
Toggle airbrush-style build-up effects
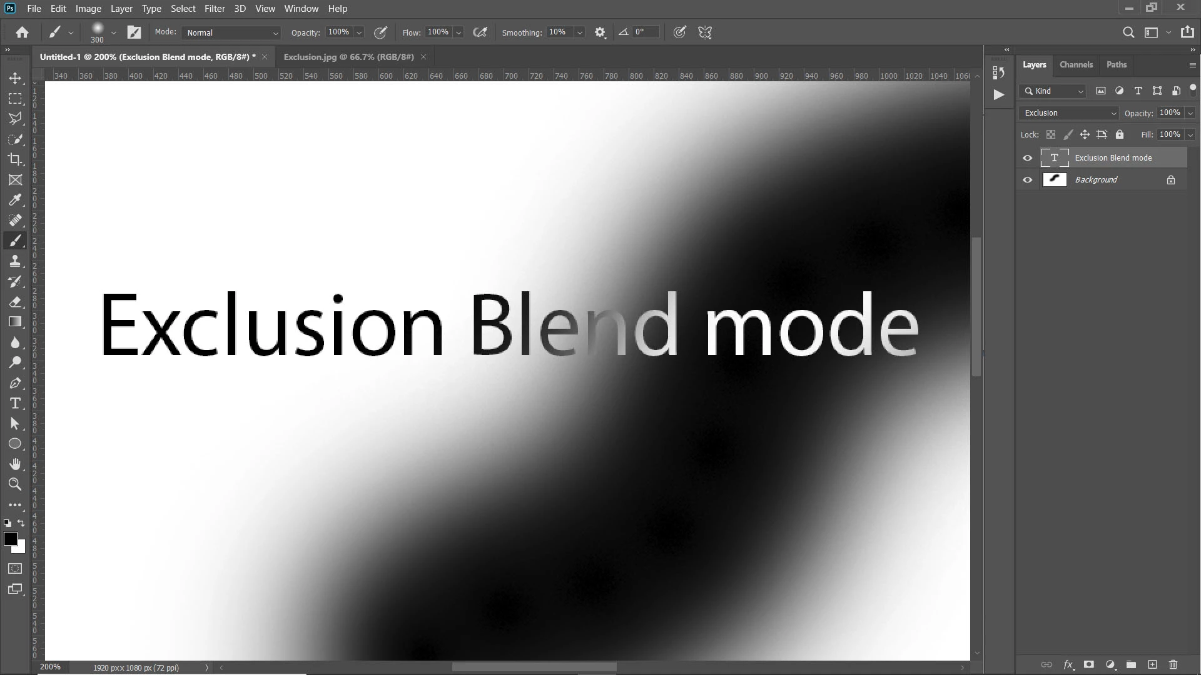(480, 32)
